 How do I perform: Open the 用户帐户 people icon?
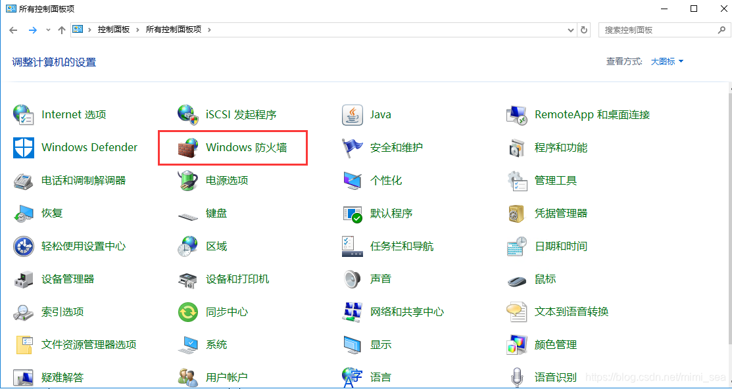point(188,377)
